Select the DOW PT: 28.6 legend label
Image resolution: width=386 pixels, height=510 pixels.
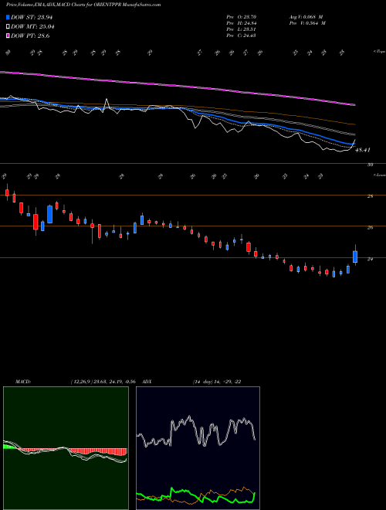coord(30,36)
